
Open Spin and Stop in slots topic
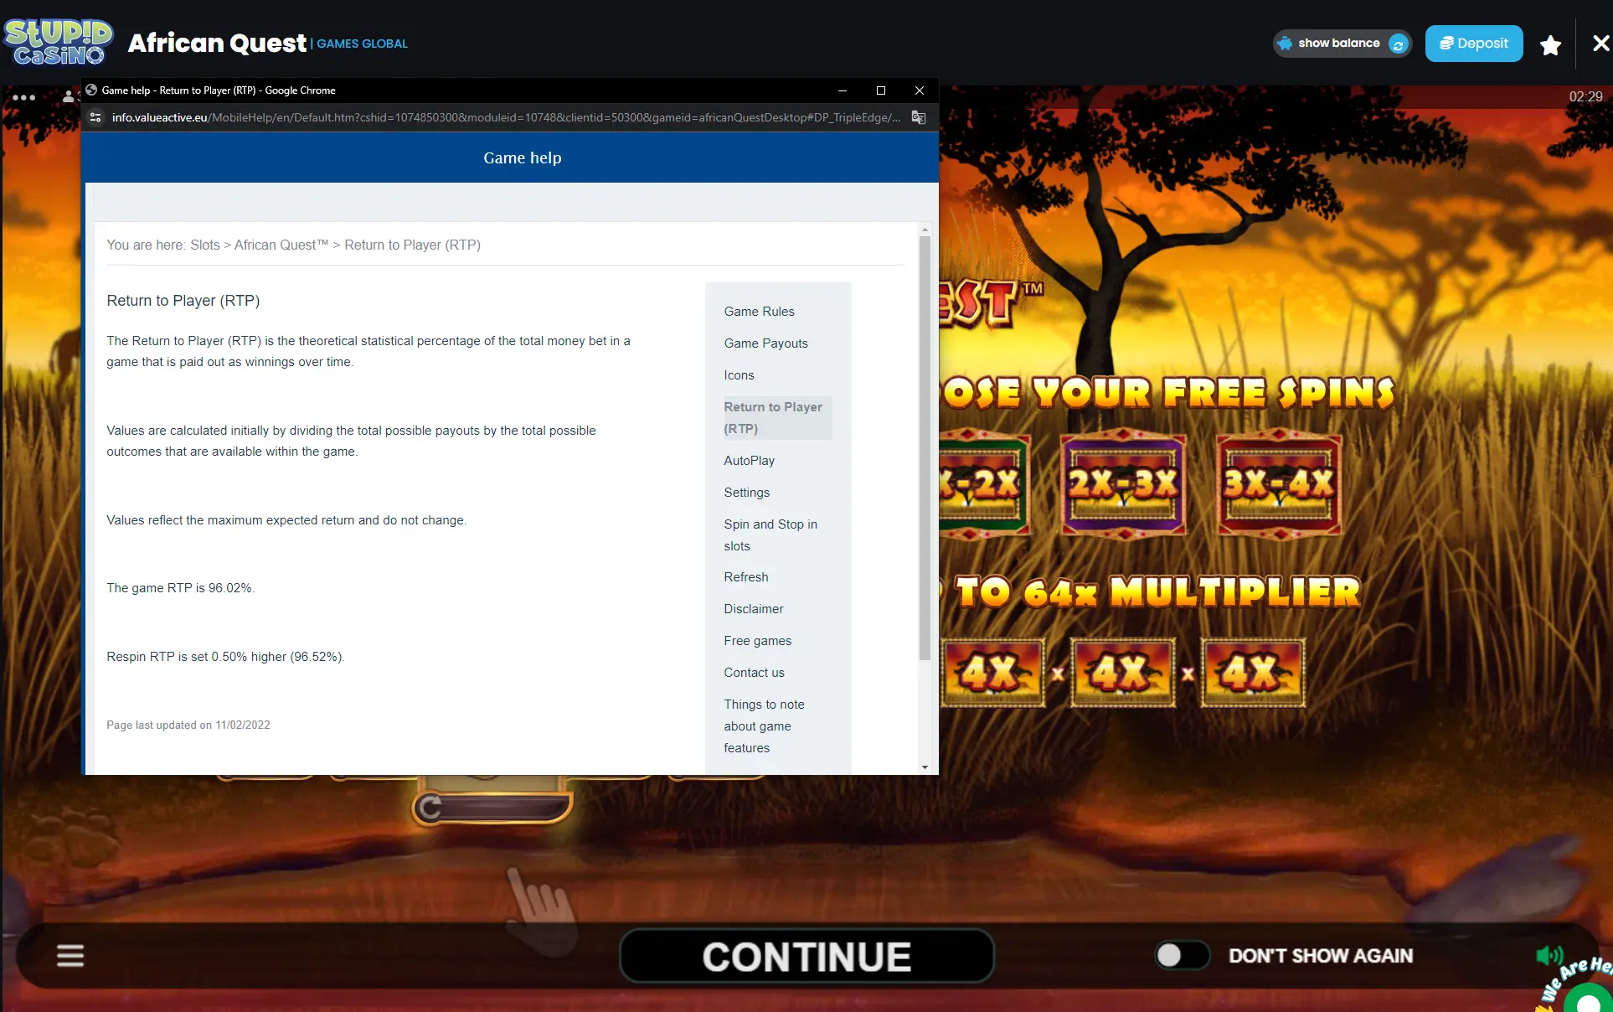tap(770, 534)
